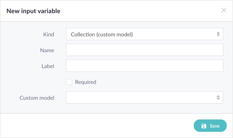Close the New input variable dialog
This screenshot has width=233, height=138.
pos(224,10)
